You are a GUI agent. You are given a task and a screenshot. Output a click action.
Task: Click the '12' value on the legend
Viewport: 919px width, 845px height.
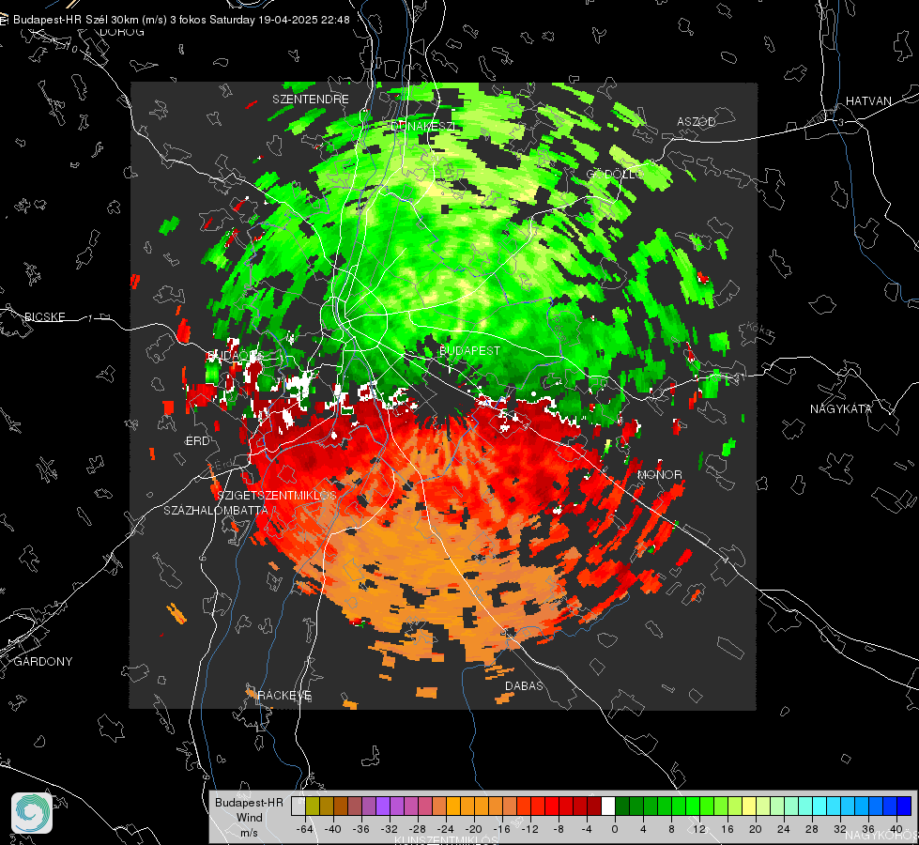[699, 829]
